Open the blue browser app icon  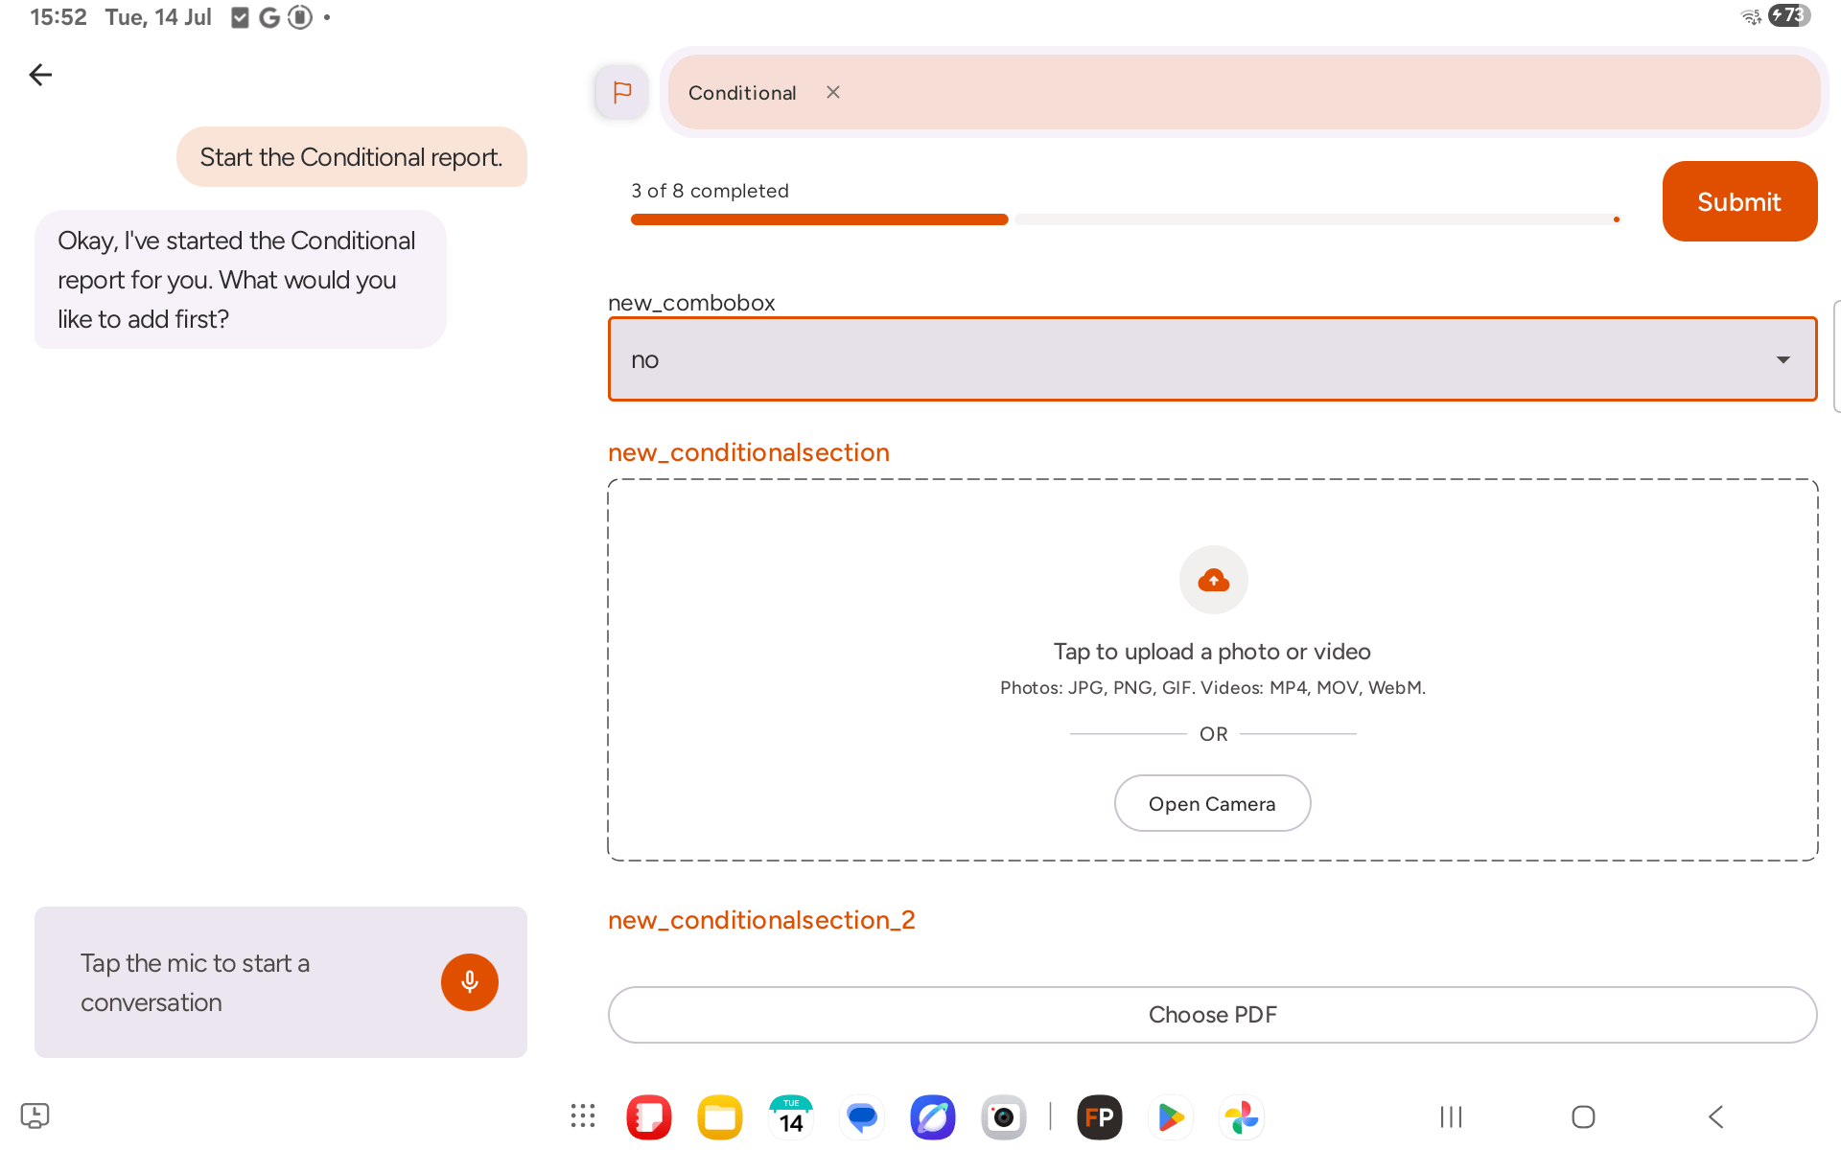coord(933,1117)
